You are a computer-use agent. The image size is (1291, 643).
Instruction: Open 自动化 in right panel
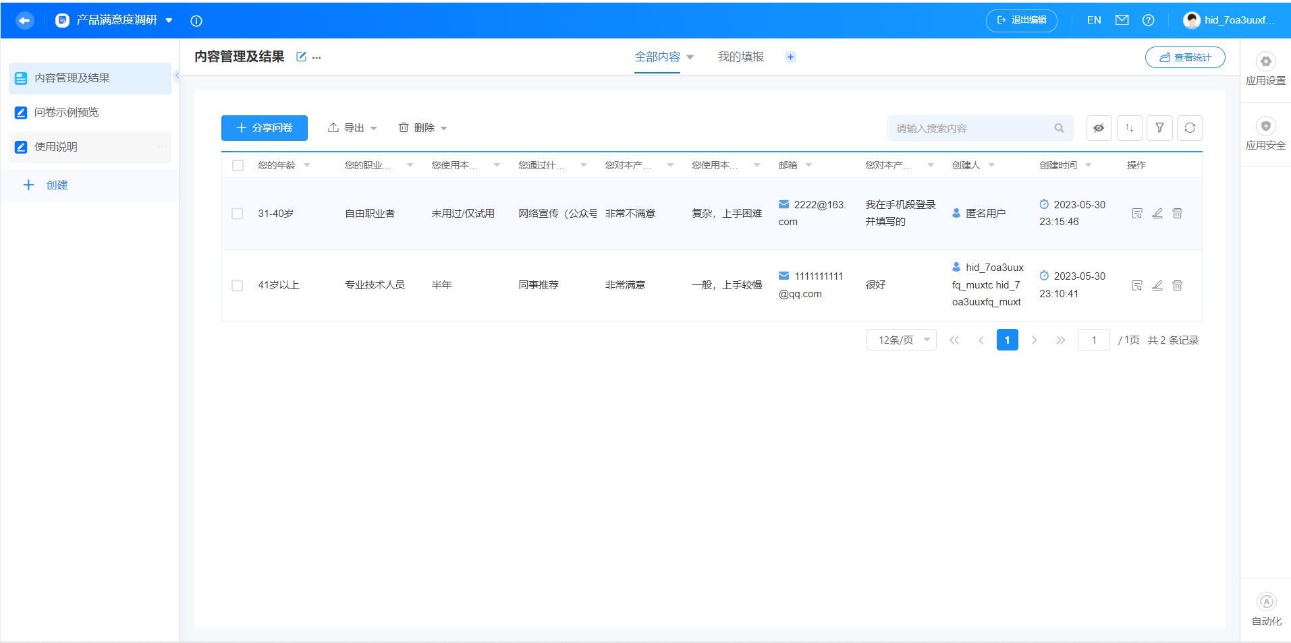tap(1266, 610)
